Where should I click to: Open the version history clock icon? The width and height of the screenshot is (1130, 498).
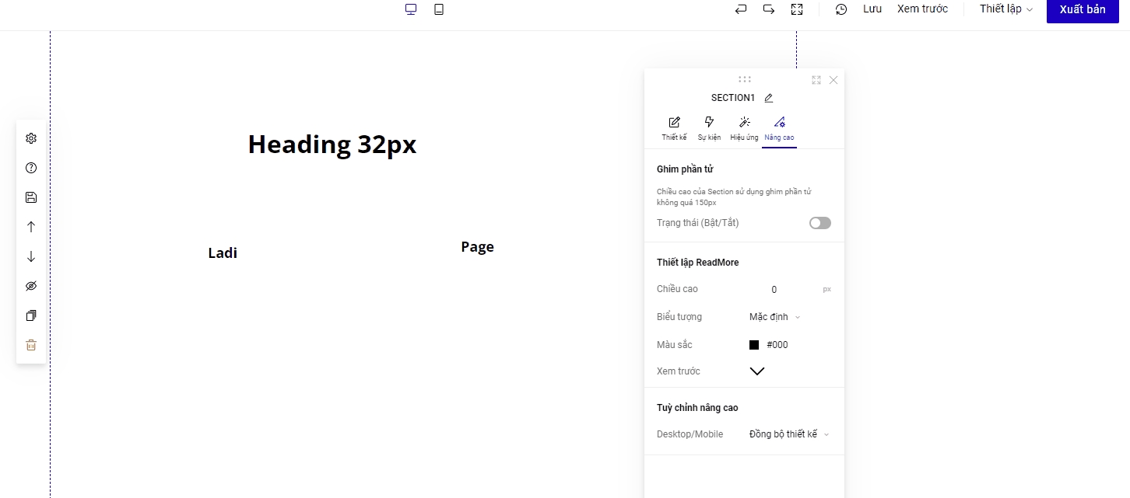(x=841, y=9)
